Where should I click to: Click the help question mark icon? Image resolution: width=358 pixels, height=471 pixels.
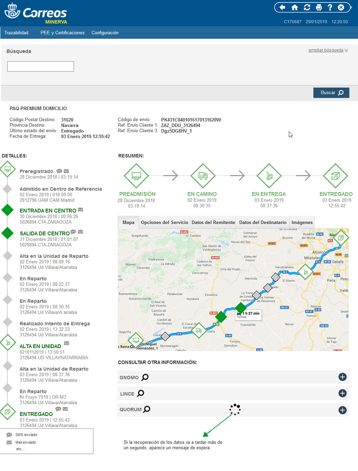pos(330,7)
